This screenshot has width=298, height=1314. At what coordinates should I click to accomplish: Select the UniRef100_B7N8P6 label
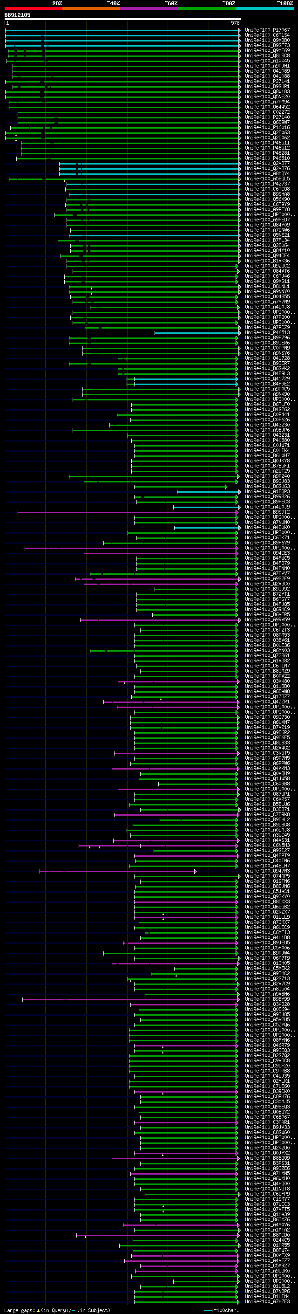(267, 1292)
